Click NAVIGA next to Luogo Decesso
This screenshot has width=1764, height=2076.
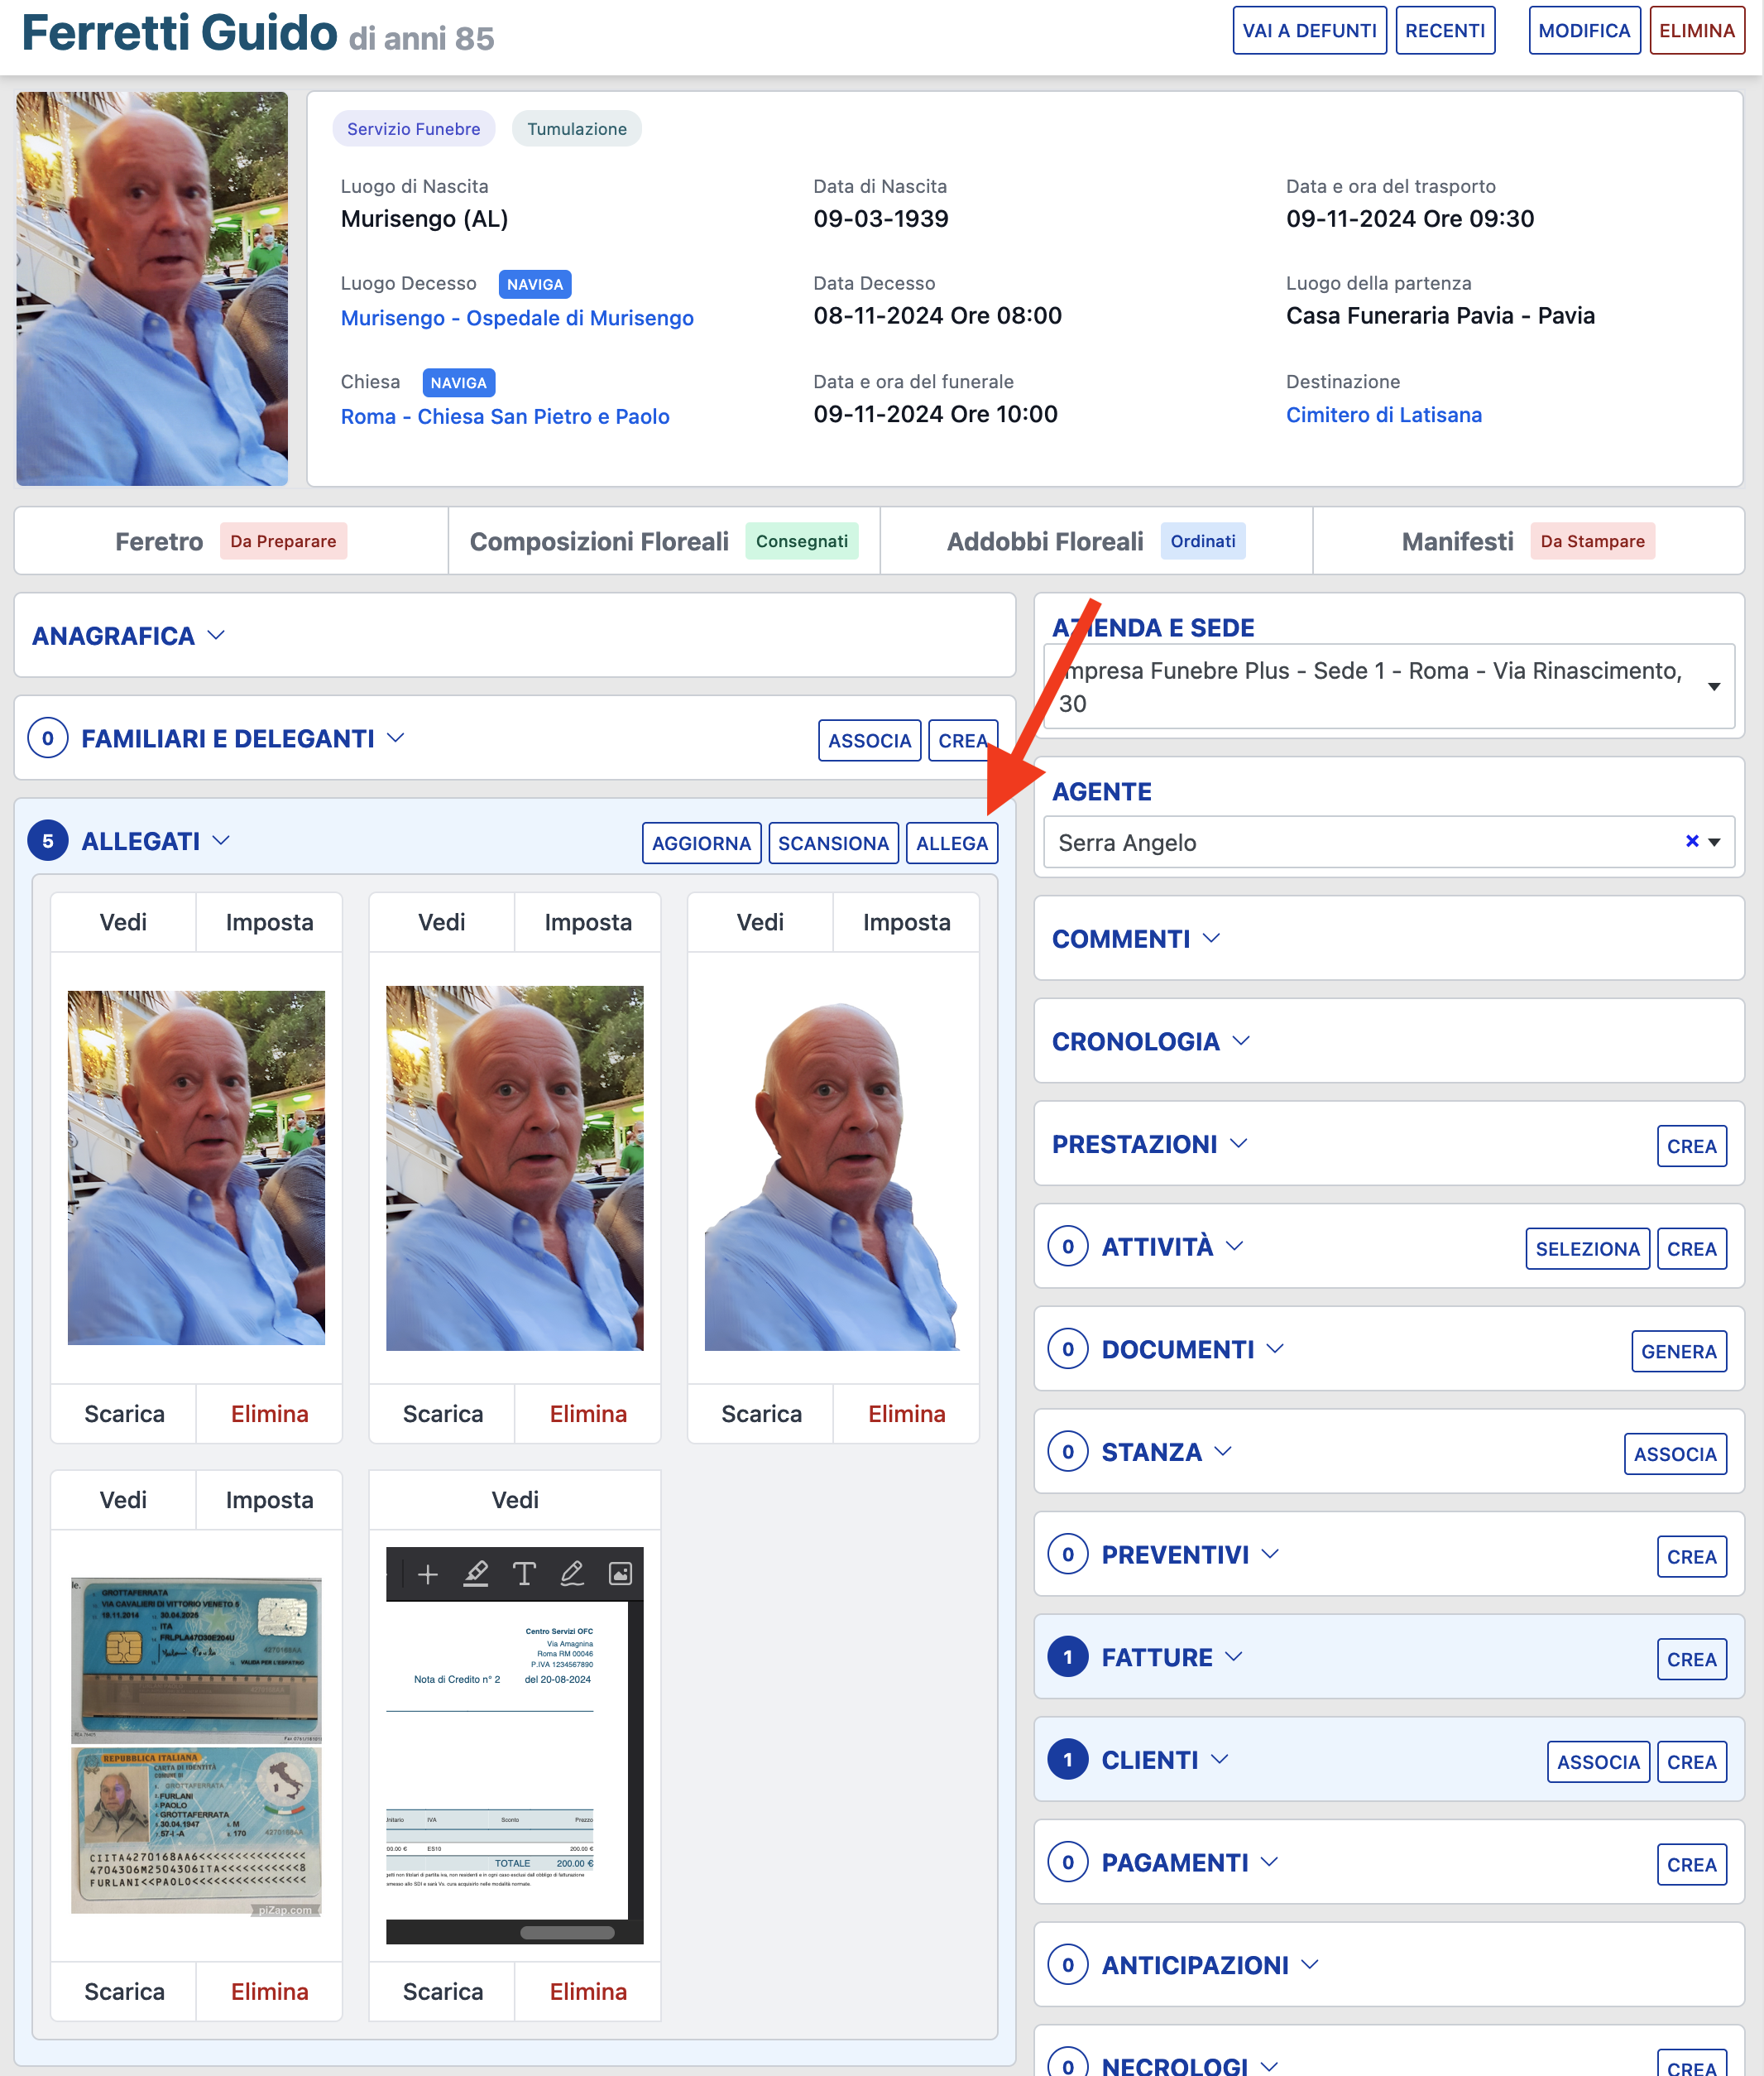click(x=534, y=285)
